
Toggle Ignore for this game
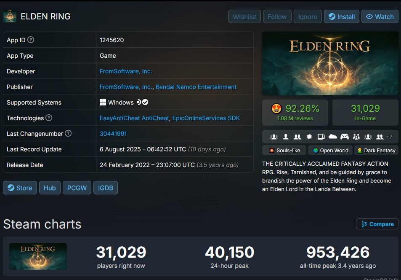pyautogui.click(x=308, y=17)
